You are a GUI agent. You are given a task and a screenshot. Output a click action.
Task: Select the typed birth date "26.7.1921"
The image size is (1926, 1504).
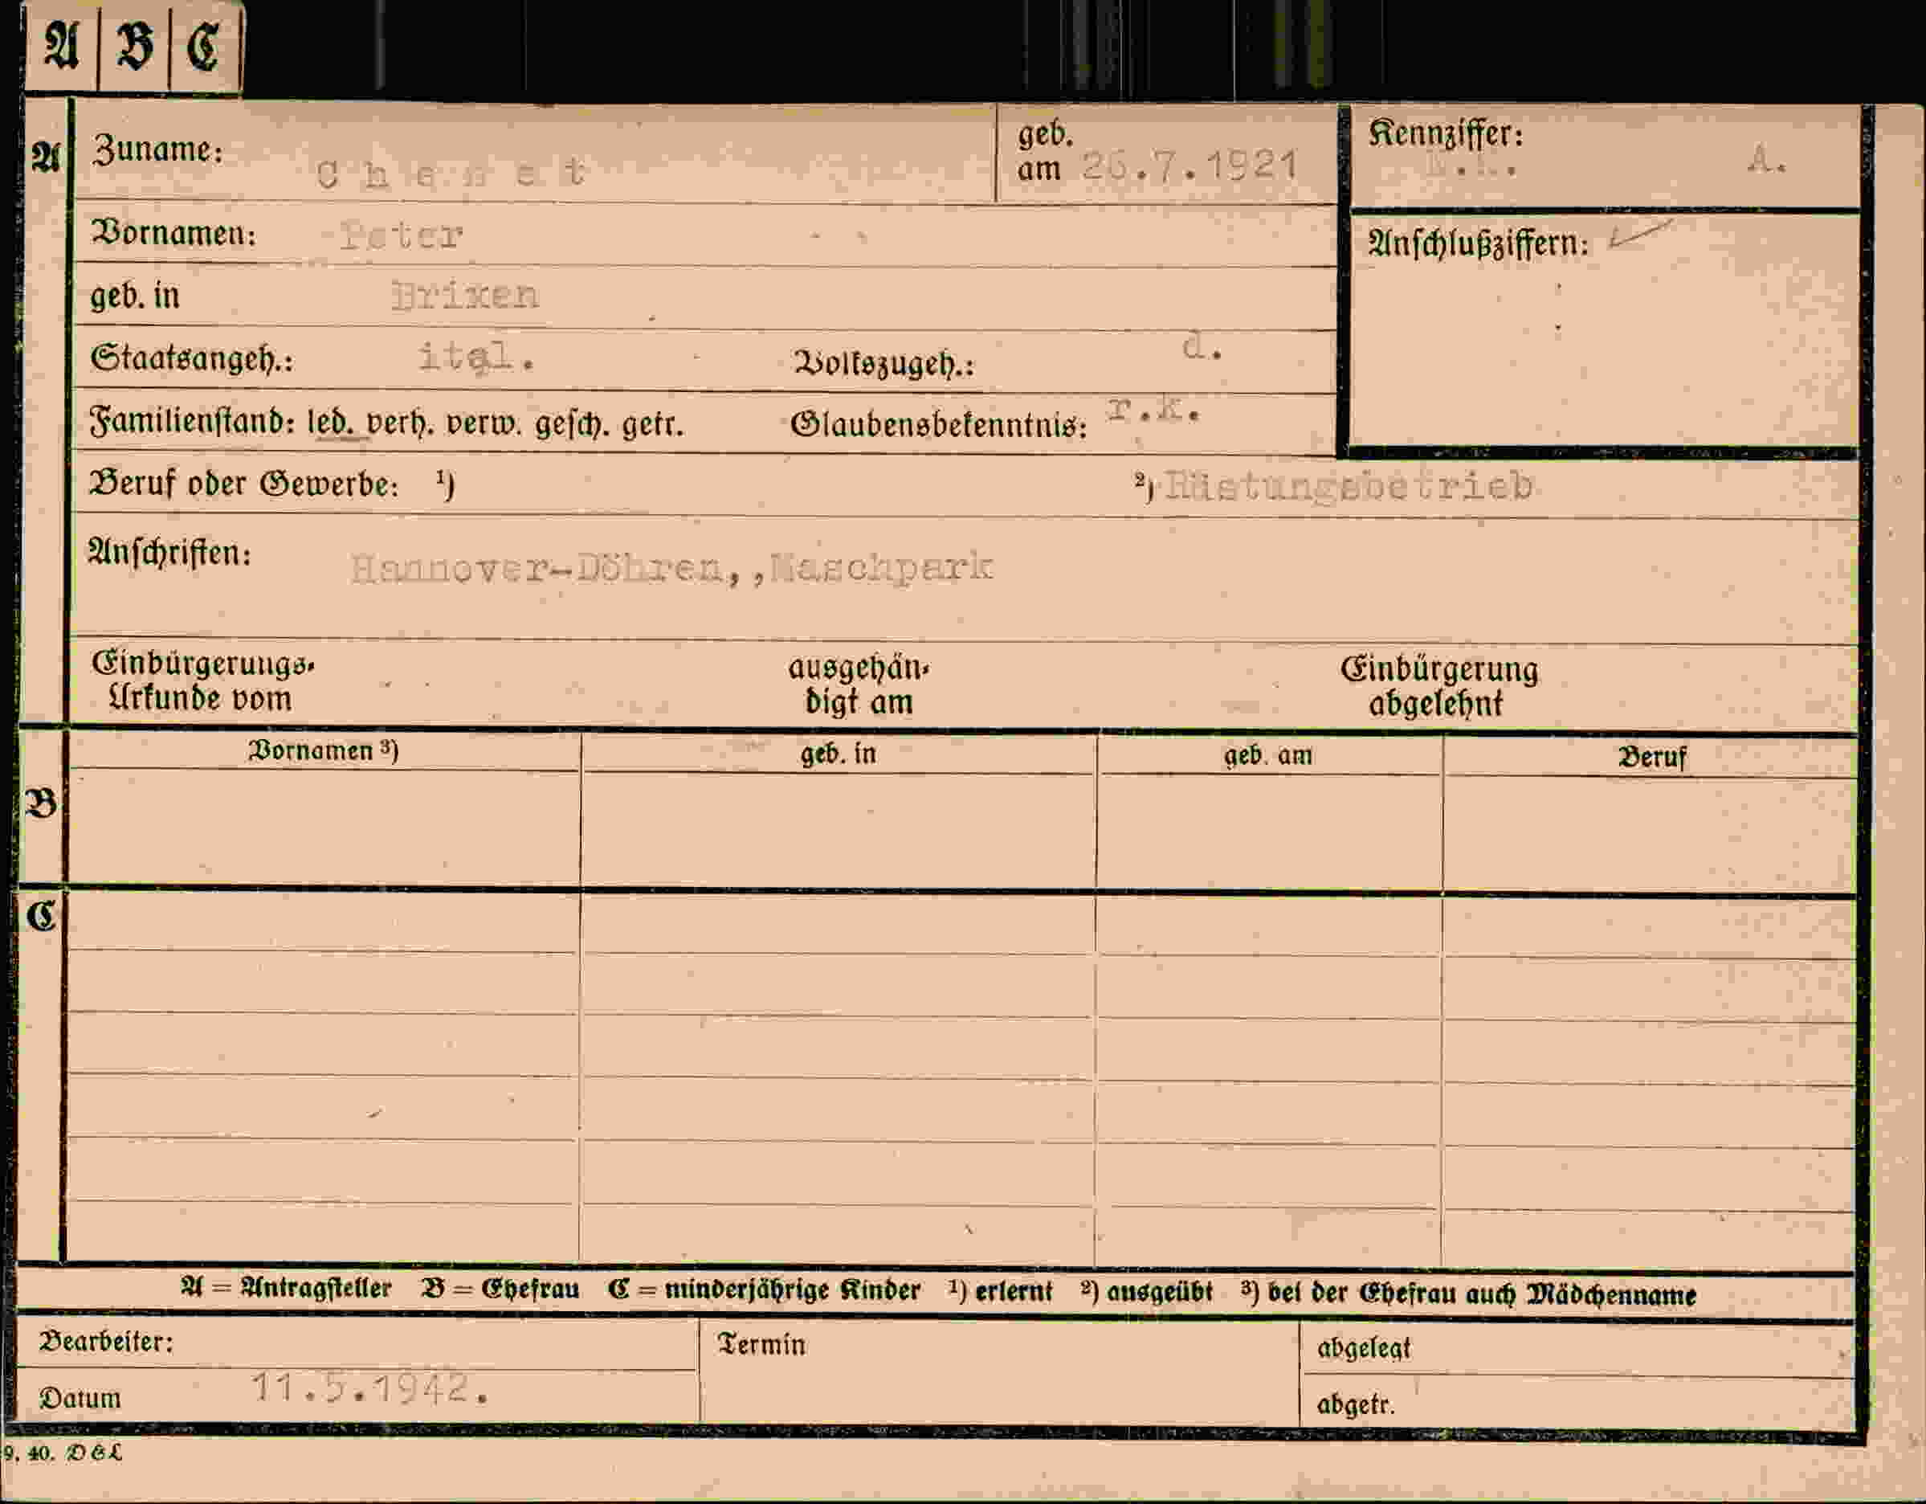tap(1189, 166)
